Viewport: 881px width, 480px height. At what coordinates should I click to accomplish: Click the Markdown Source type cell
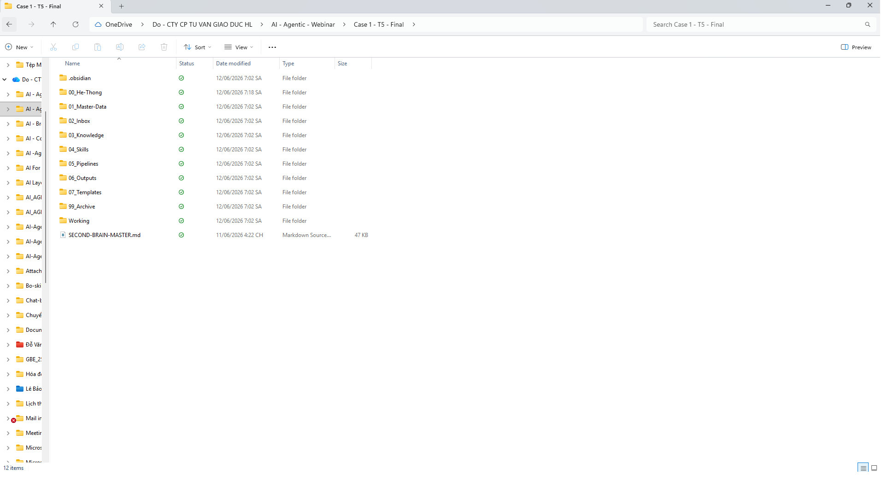click(306, 235)
